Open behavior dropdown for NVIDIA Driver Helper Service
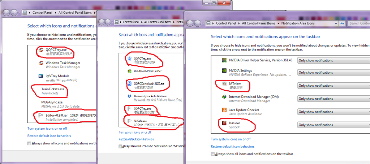Screen dimensions: 370x164 334,60
